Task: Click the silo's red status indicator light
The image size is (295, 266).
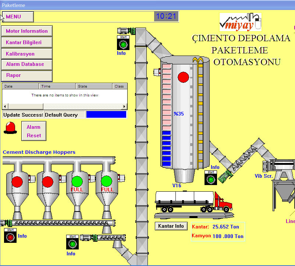Action: point(183,77)
